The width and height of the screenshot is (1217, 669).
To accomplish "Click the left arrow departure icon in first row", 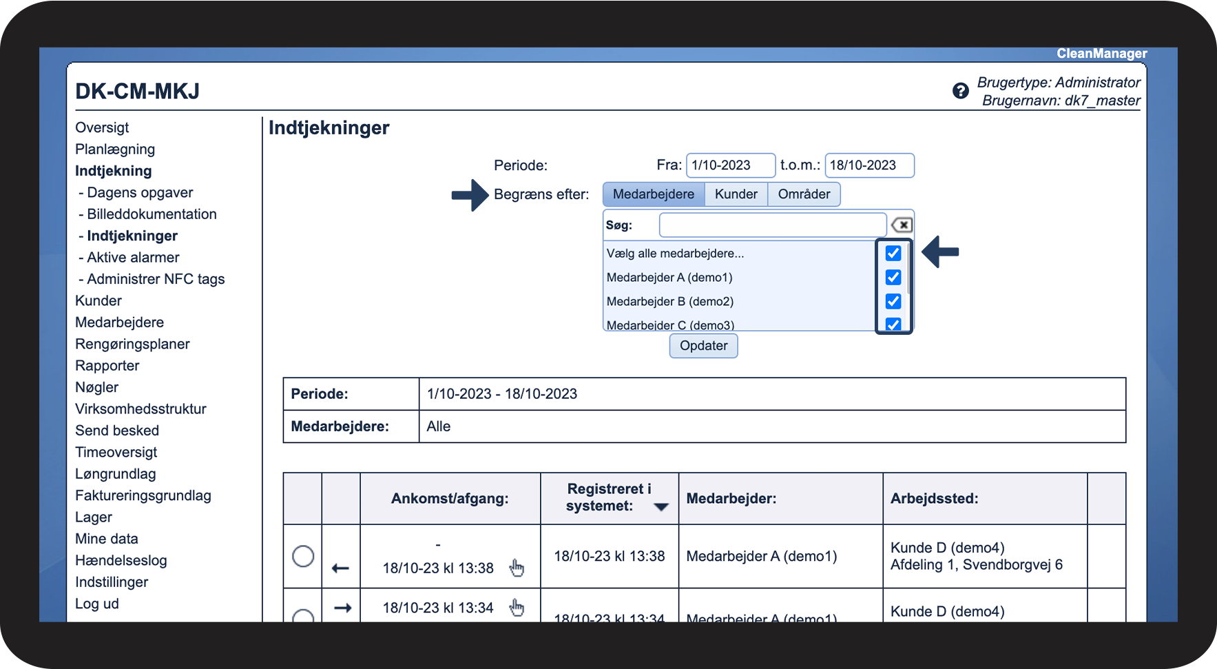I will coord(340,568).
